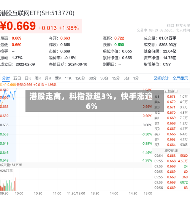Click the 09:55 trade with volume 6872
Screen dimensions: 190x202
coord(171,183)
